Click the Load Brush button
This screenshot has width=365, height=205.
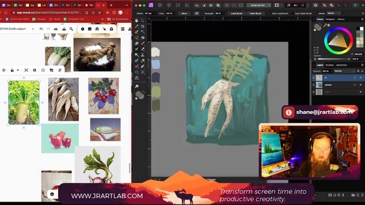click(x=237, y=14)
